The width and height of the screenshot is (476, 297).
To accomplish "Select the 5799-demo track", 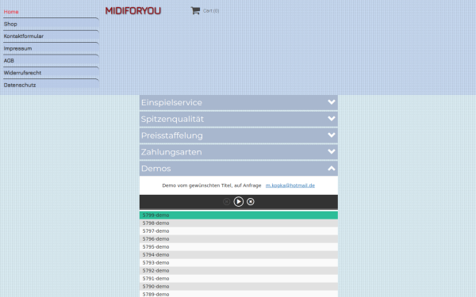I will (239, 215).
